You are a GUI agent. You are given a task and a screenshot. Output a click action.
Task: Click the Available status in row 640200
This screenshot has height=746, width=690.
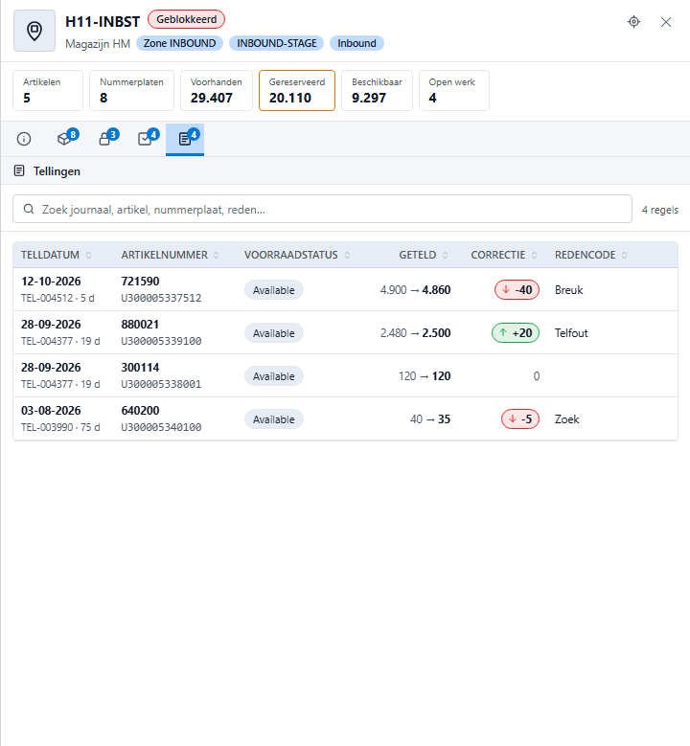click(274, 419)
